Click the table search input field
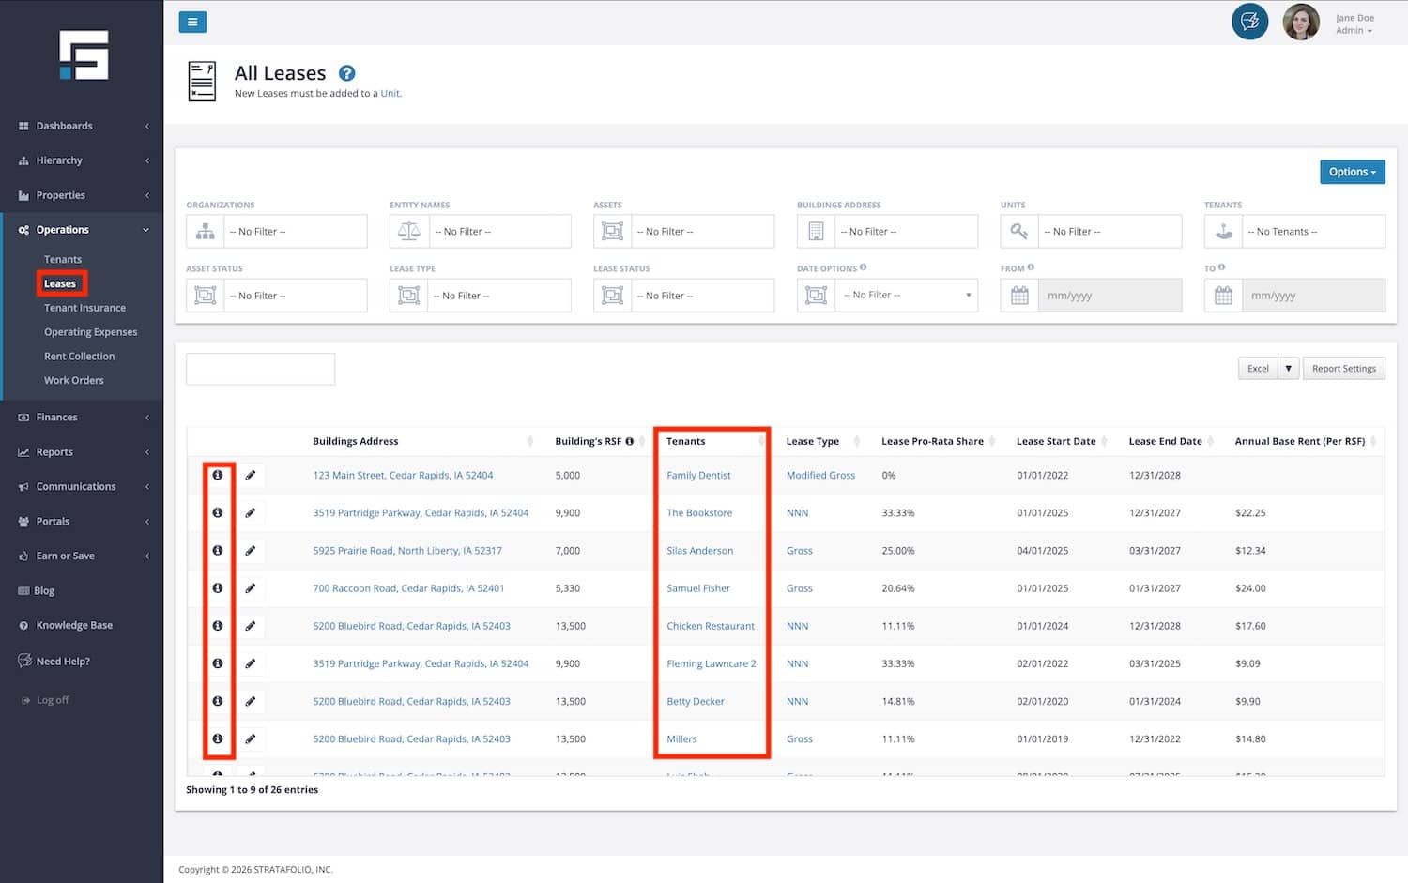Image resolution: width=1408 pixels, height=883 pixels. pos(261,369)
